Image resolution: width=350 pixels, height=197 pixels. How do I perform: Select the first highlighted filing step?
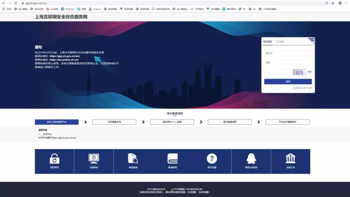tap(57, 122)
